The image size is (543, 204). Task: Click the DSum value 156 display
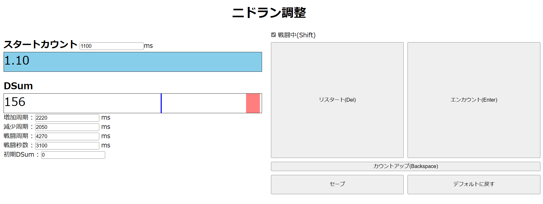tap(15, 102)
